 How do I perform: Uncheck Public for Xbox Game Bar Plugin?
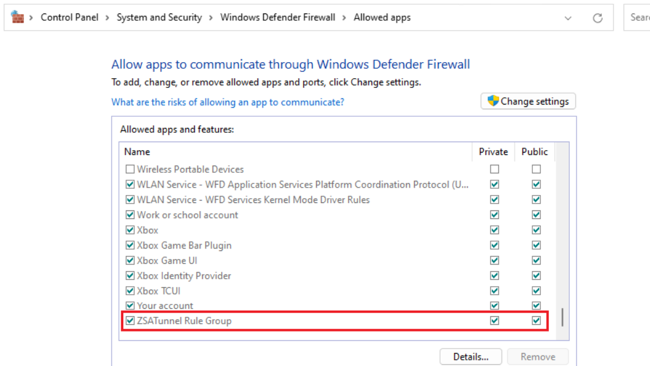pyautogui.click(x=536, y=245)
